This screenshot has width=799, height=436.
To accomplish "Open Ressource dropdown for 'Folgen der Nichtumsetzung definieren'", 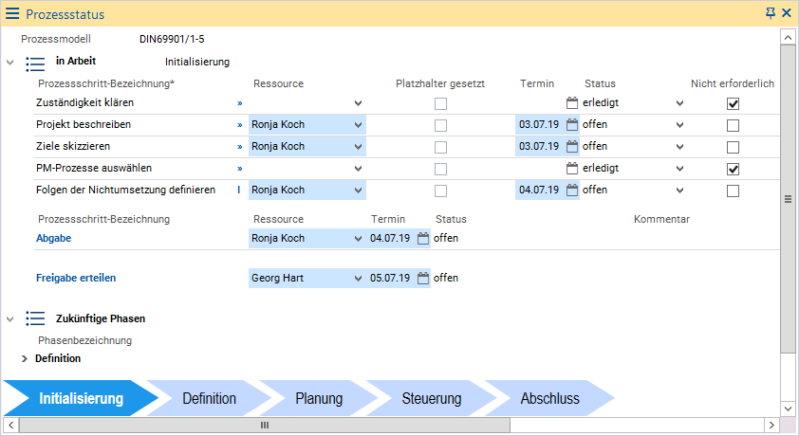I will point(359,191).
